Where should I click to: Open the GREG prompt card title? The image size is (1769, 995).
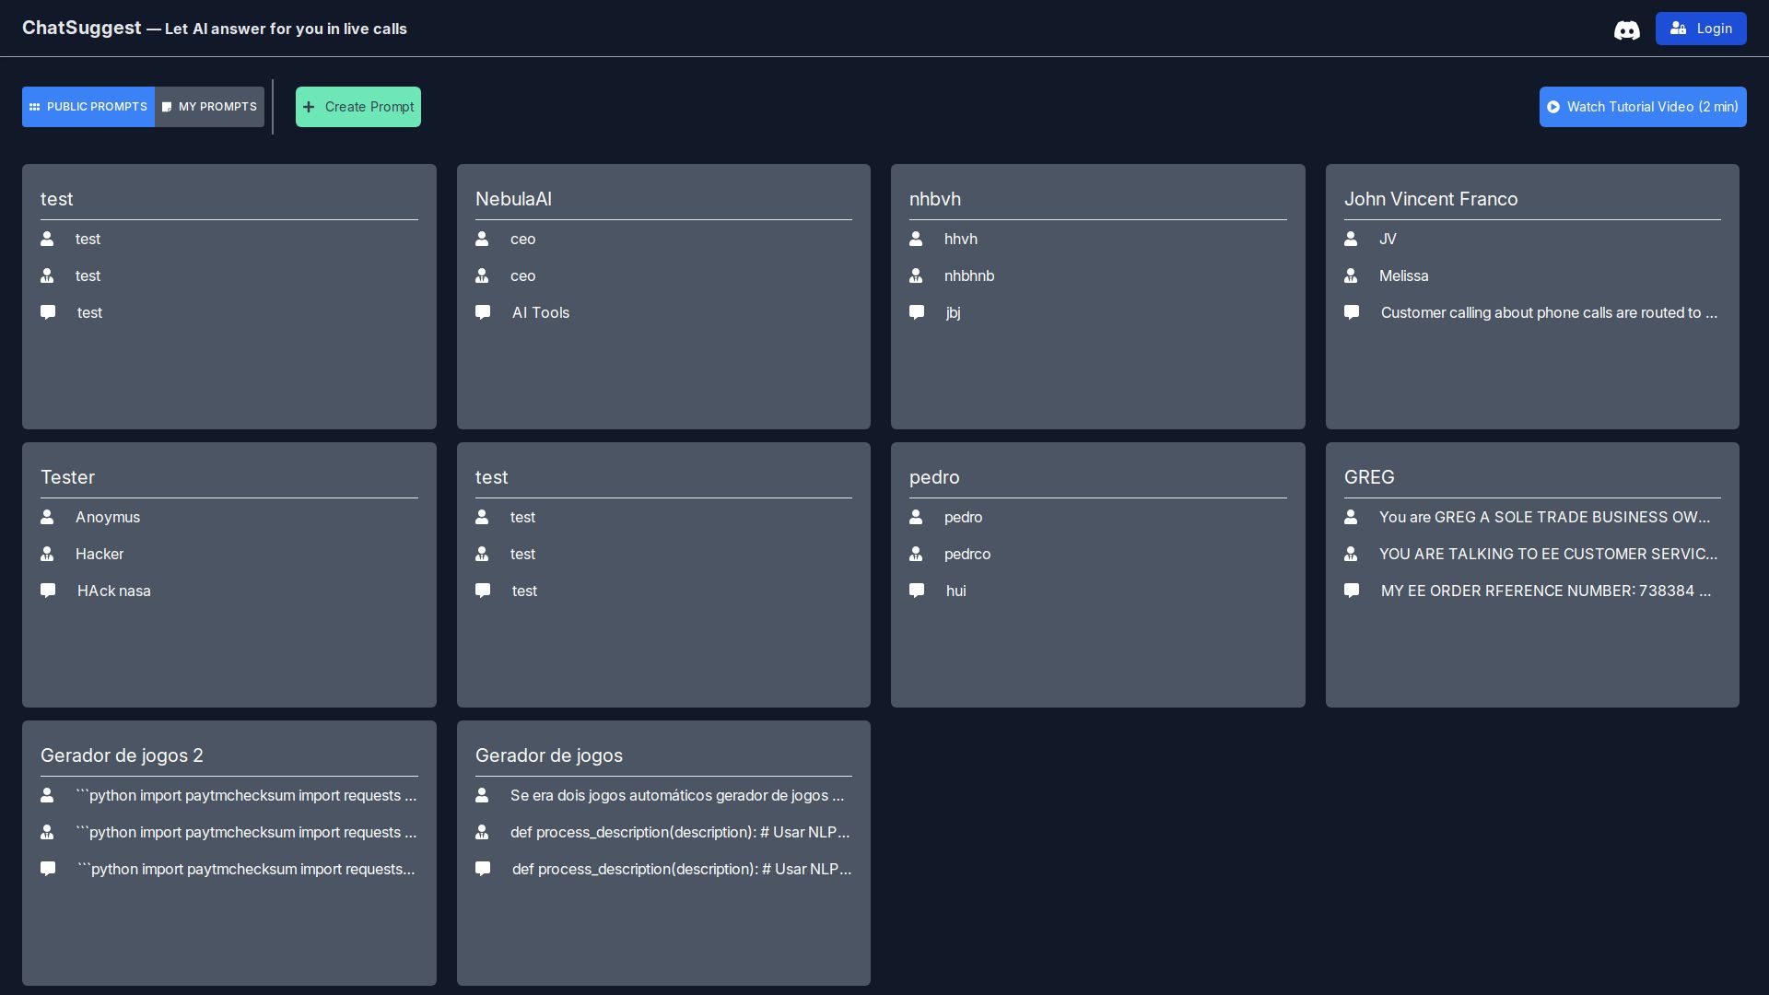(x=1369, y=477)
